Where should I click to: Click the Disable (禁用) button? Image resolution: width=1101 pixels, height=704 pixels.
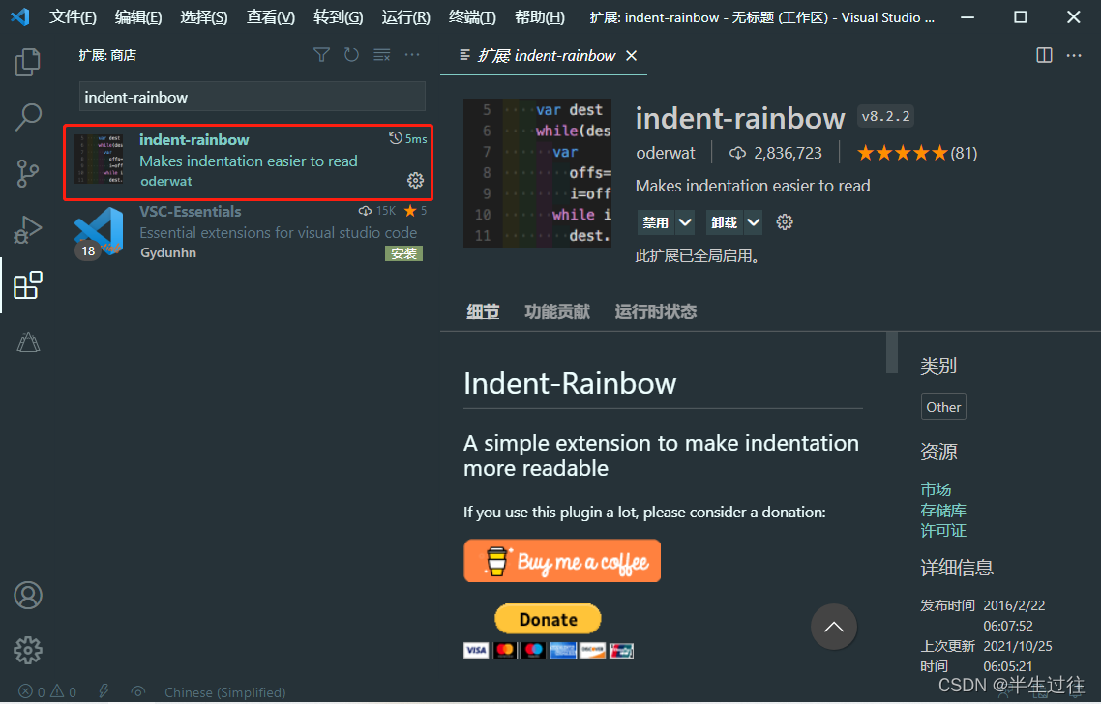point(656,222)
